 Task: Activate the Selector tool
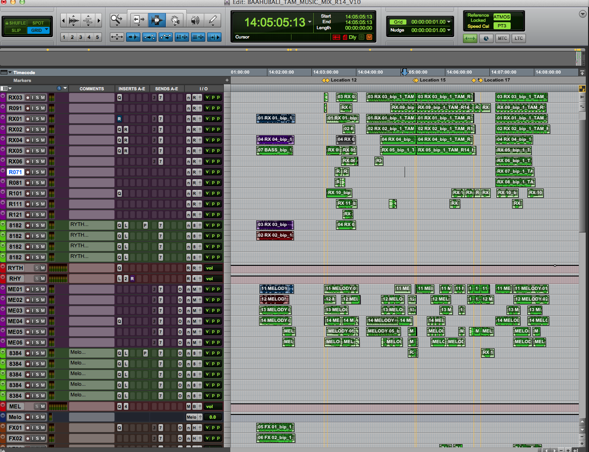pos(157,20)
